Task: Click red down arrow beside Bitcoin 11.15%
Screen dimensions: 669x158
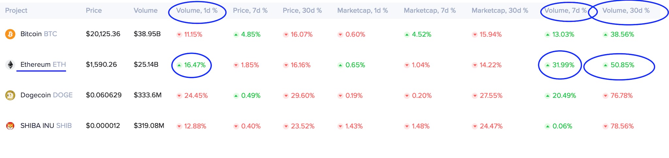Action: [x=179, y=34]
